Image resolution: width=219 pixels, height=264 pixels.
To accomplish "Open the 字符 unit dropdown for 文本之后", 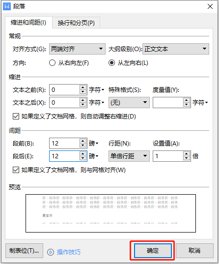I will tap(97, 103).
